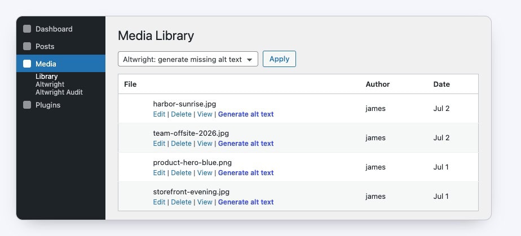This screenshot has width=521, height=236.
Task: Generate alt text for product-hero-blue.png
Action: click(246, 172)
